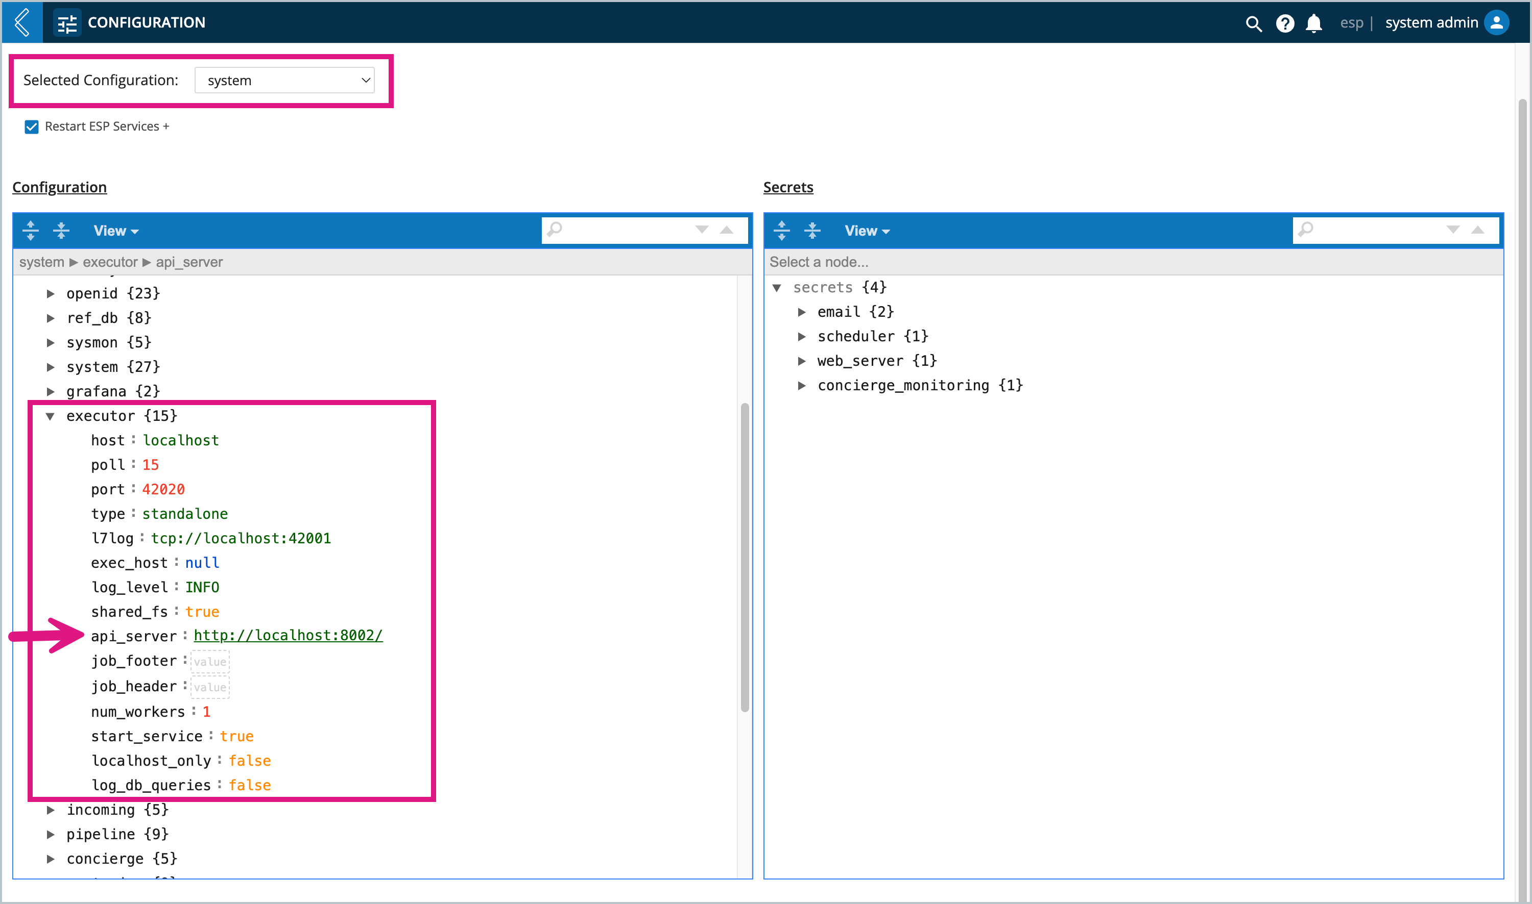
Task: Open the Selected Configuration dropdown
Action: click(284, 81)
